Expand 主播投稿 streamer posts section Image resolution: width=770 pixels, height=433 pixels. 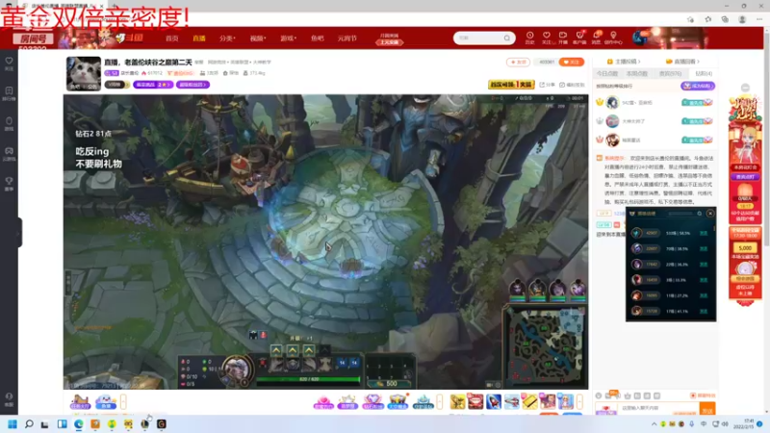[624, 62]
